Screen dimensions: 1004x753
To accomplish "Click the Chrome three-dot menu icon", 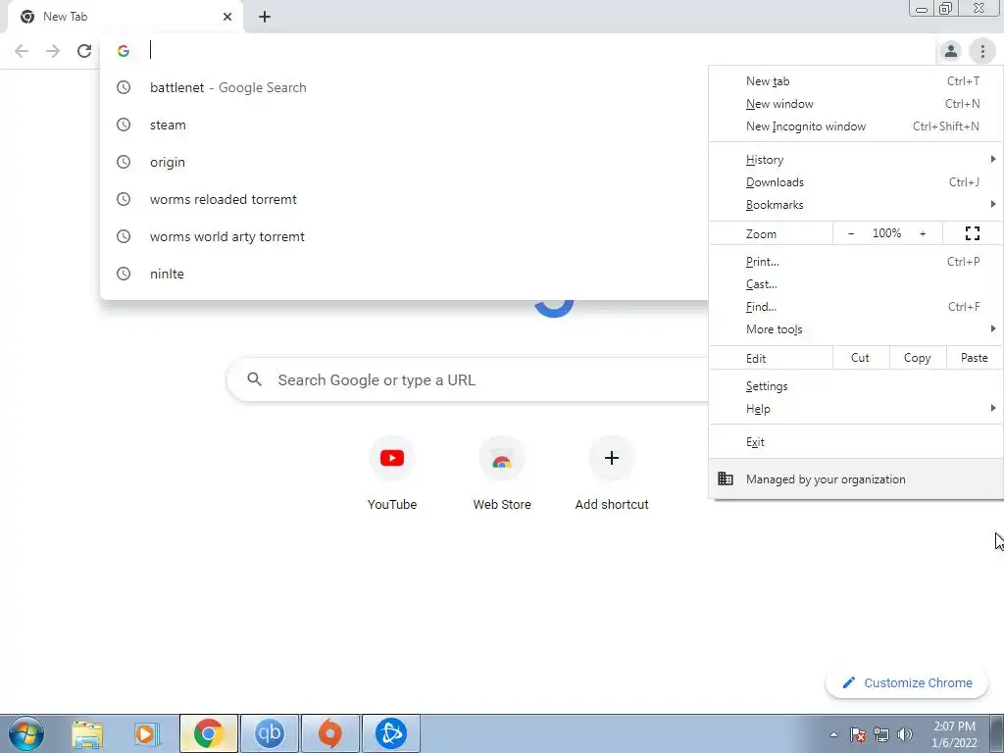I will pos(982,51).
